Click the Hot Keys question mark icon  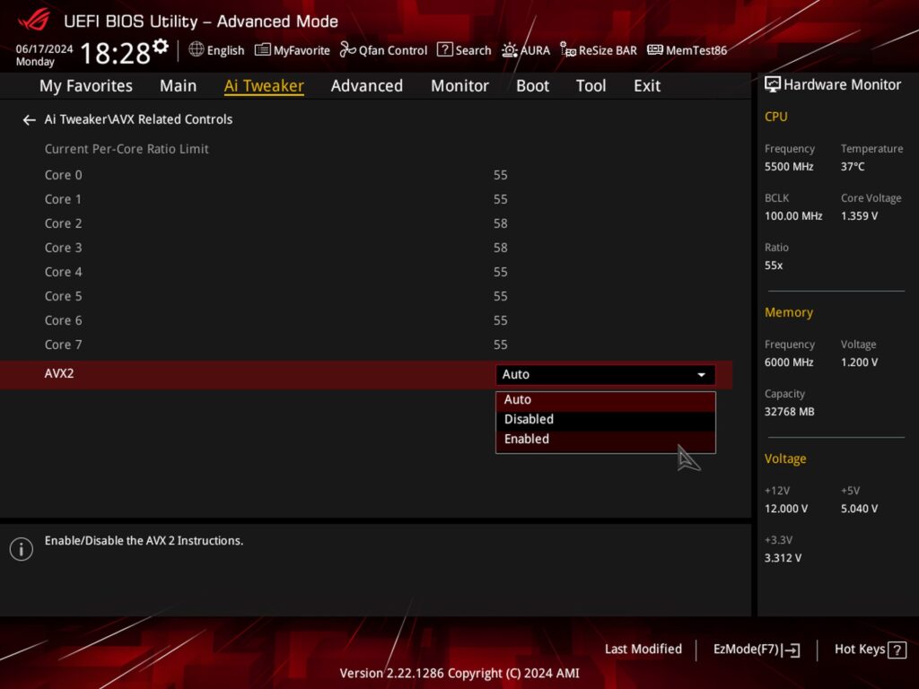point(897,650)
